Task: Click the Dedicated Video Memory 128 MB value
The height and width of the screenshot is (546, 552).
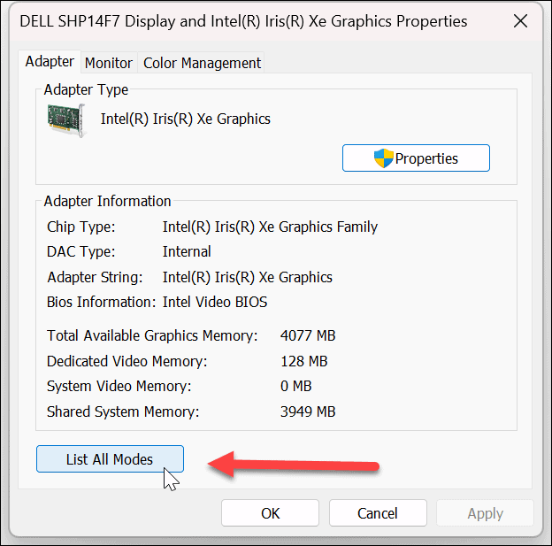Action: coord(303,361)
